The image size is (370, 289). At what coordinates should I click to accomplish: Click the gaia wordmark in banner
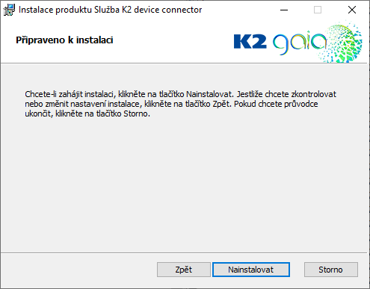(x=300, y=43)
